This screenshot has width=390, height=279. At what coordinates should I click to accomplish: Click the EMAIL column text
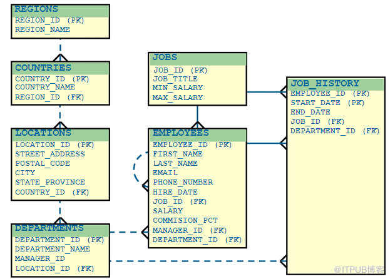coord(165,173)
